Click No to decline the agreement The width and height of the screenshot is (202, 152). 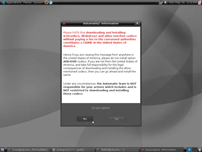click(116, 119)
